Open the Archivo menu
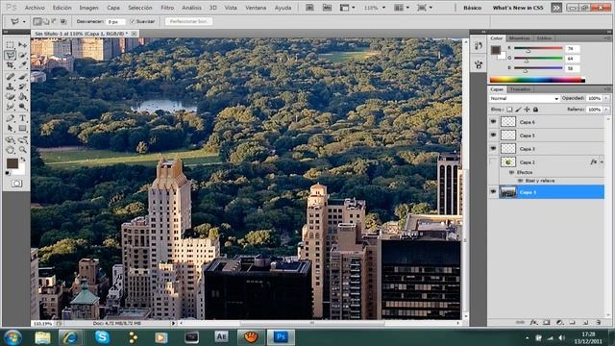This screenshot has width=615, height=346. (35, 8)
